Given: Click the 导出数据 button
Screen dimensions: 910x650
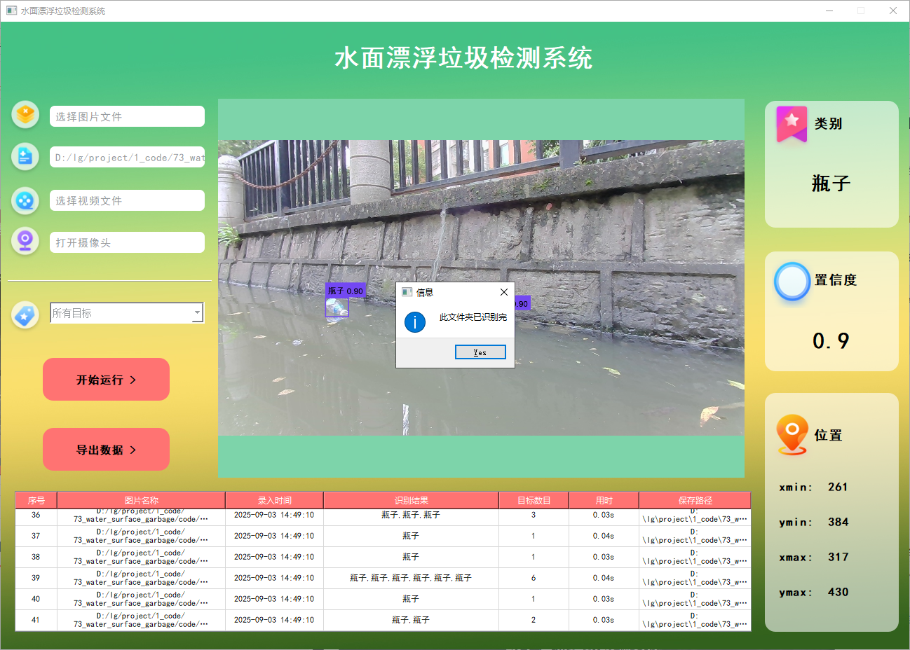Looking at the screenshot, I should coord(106,450).
